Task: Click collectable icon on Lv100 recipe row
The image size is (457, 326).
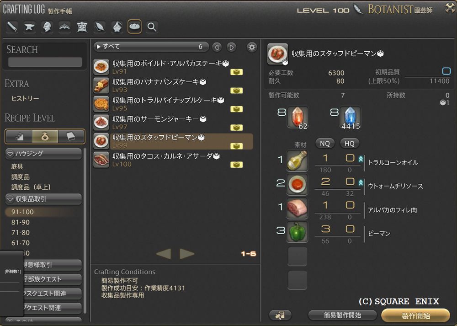Action: click(x=236, y=165)
